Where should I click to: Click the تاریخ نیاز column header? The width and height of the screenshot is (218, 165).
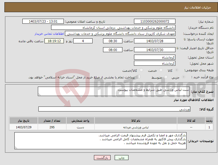(24, 121)
